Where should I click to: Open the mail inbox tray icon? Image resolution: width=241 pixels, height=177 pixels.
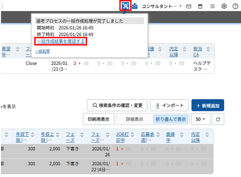[135, 6]
